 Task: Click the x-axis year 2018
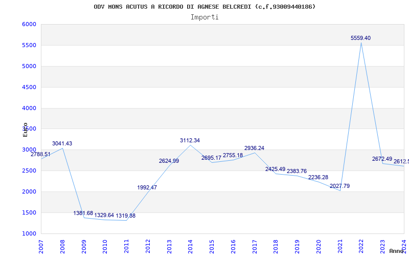pos(276,247)
